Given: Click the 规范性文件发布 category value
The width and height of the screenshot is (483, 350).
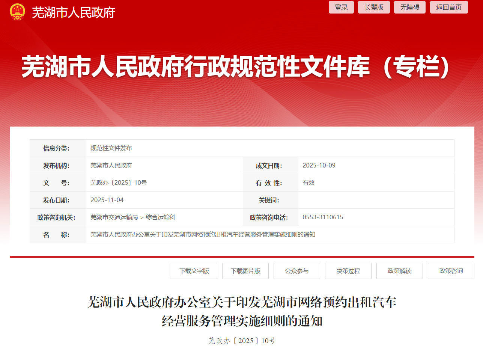Looking at the screenshot, I should (111, 148).
